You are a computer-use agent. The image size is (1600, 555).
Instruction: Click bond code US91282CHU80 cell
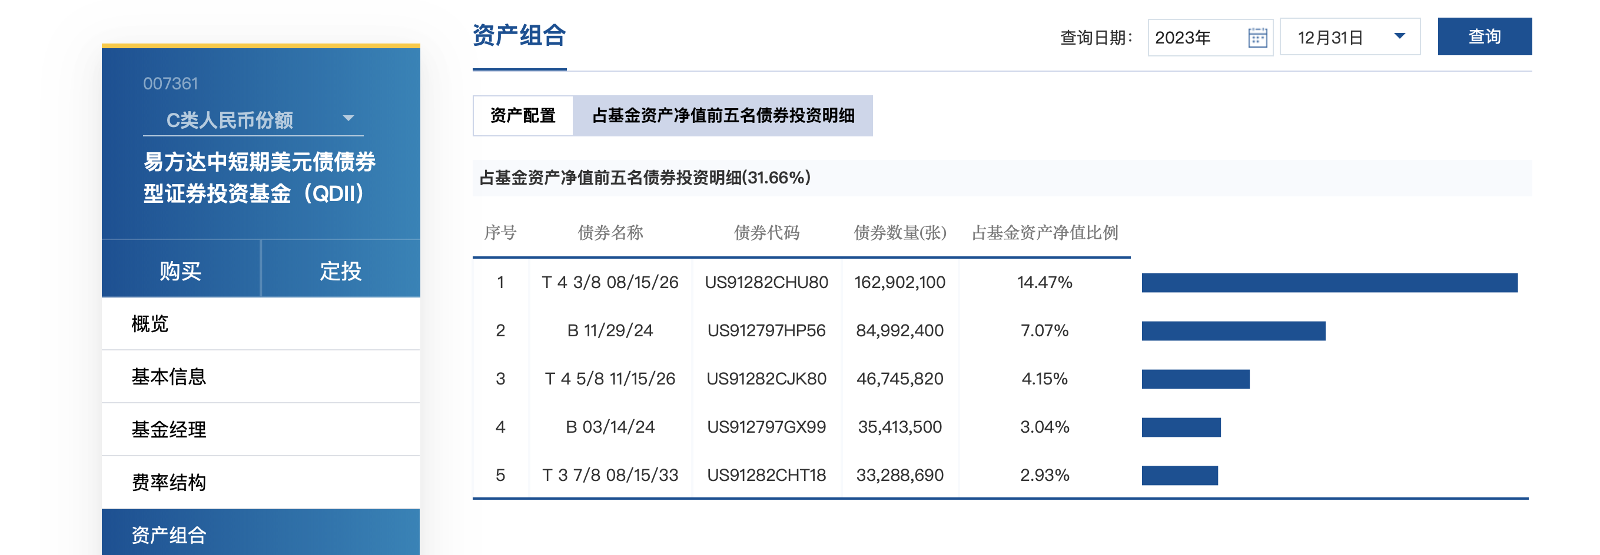pyautogui.click(x=766, y=283)
